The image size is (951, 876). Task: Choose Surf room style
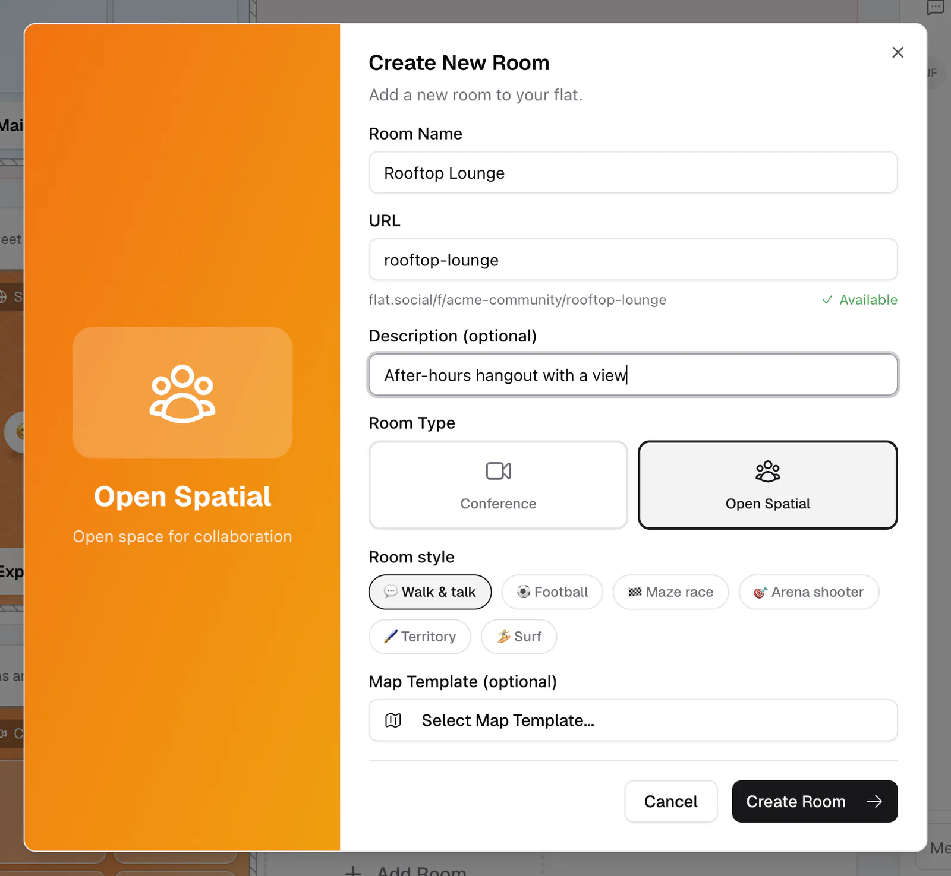click(519, 637)
